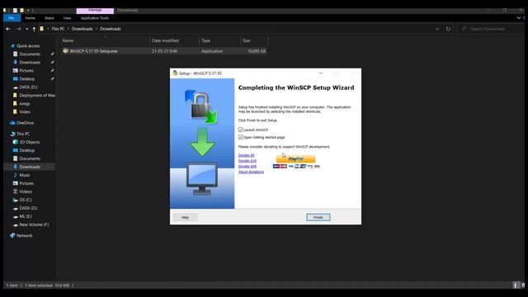Sort files by Name column
This screenshot has height=297, width=528.
pos(105,40)
